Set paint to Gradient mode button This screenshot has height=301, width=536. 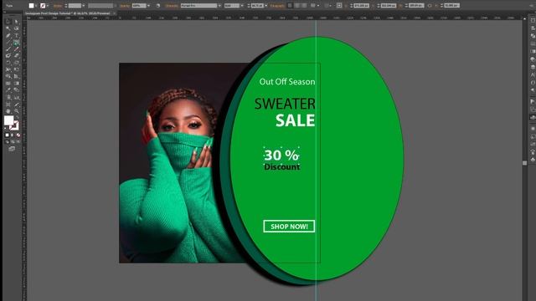pos(13,135)
